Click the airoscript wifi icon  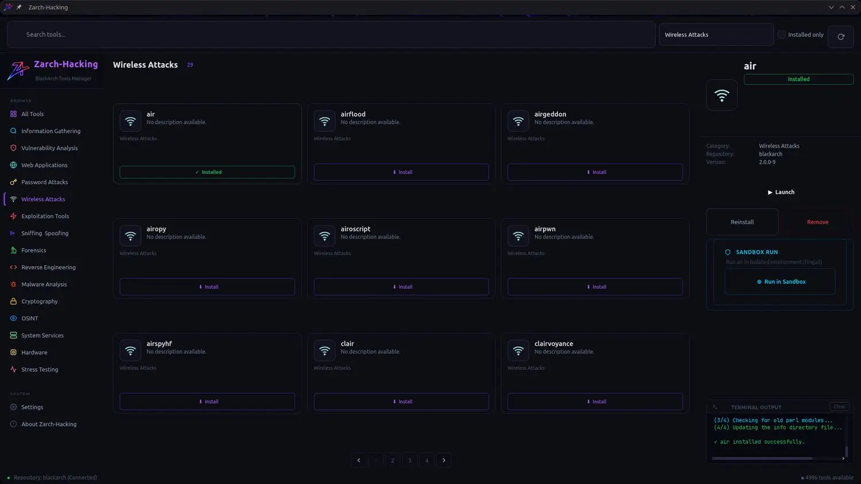[324, 237]
